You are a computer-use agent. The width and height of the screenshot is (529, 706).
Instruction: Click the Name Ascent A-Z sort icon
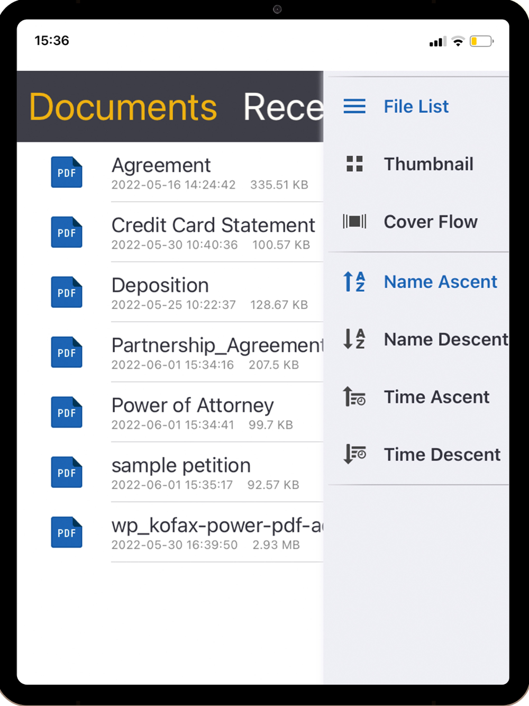coord(354,282)
